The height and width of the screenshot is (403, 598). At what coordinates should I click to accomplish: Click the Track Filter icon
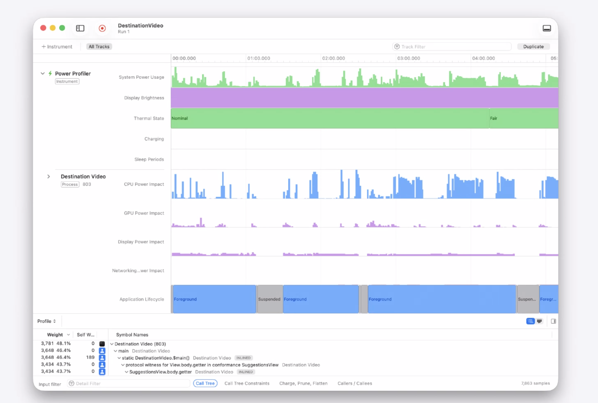tap(397, 47)
